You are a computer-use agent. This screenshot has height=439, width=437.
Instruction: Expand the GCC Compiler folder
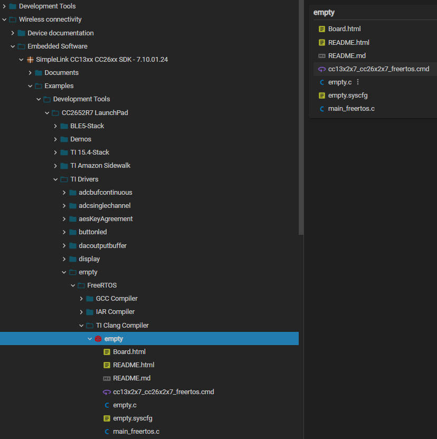(x=81, y=298)
